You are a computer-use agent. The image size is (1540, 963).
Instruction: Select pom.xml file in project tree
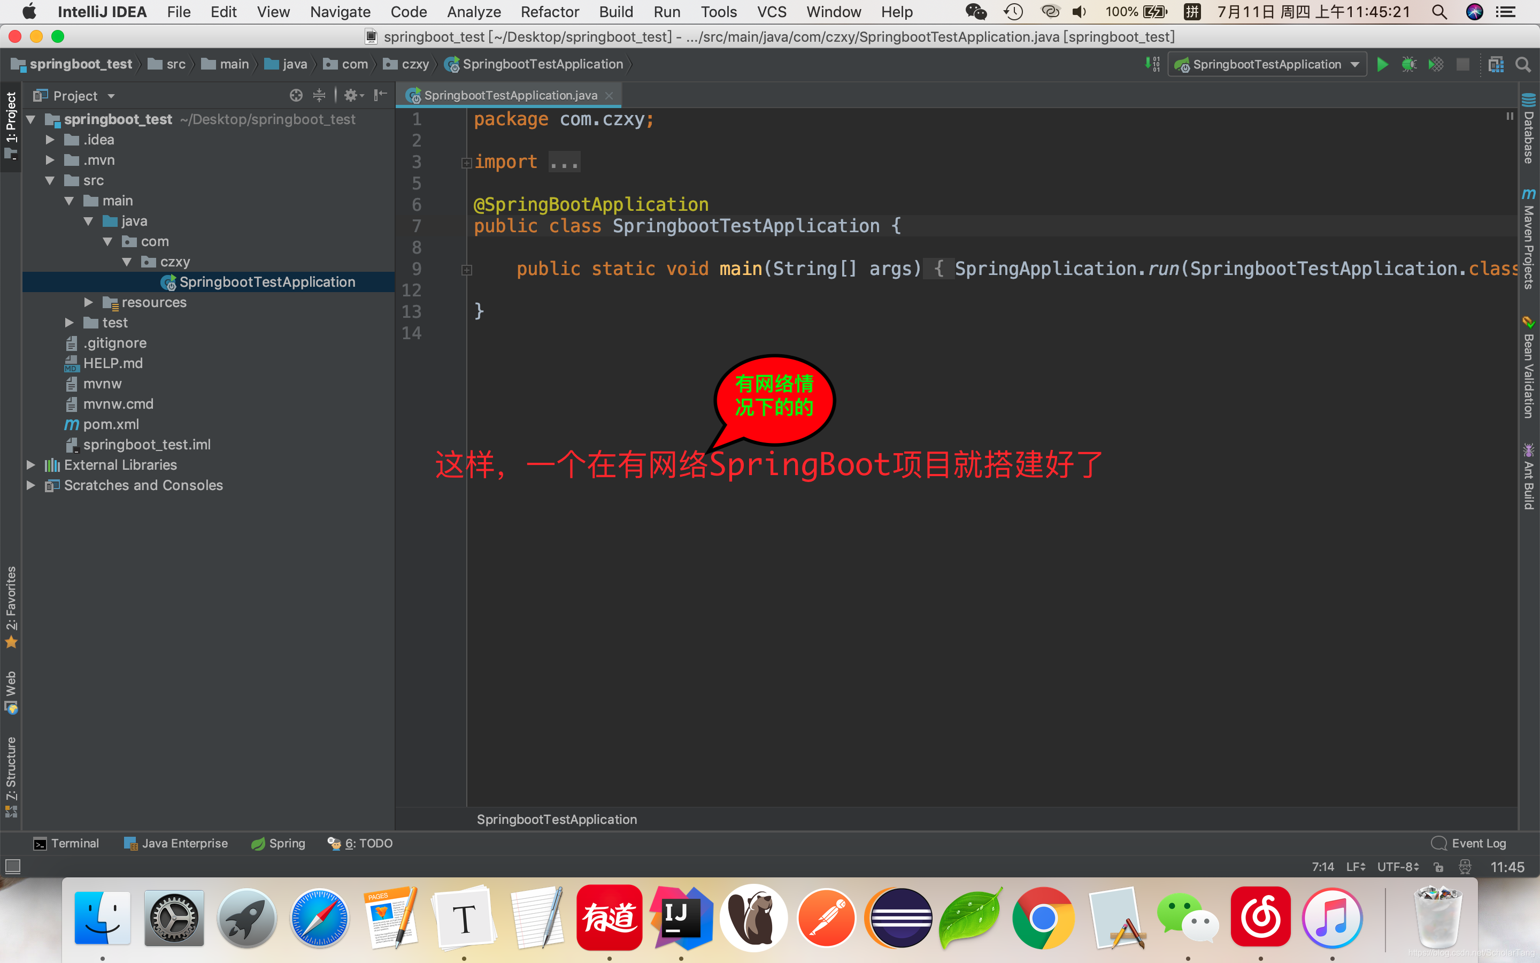coord(111,424)
